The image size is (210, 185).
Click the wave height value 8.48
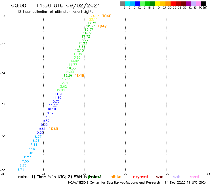coord(30,153)
